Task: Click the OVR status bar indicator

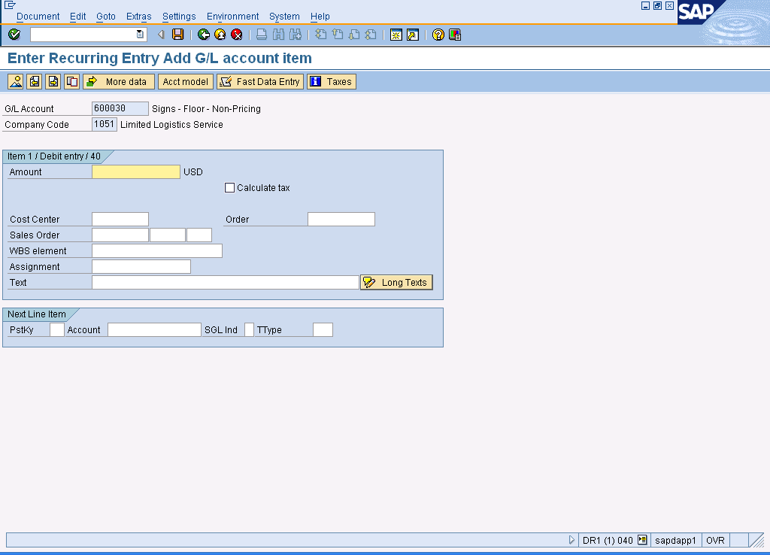Action: [716, 540]
